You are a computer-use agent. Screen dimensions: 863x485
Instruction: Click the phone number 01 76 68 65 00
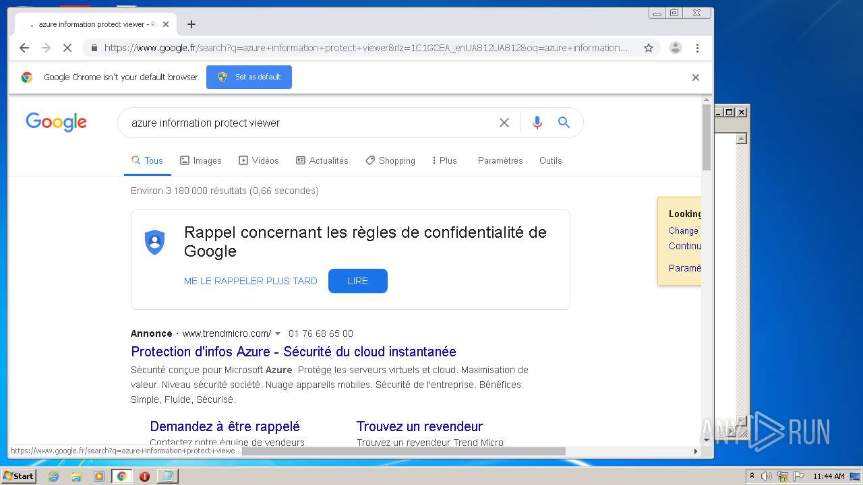(321, 333)
